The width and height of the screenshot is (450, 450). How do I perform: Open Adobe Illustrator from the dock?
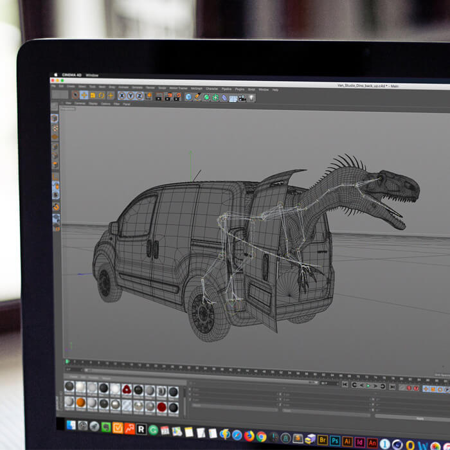coord(347,442)
